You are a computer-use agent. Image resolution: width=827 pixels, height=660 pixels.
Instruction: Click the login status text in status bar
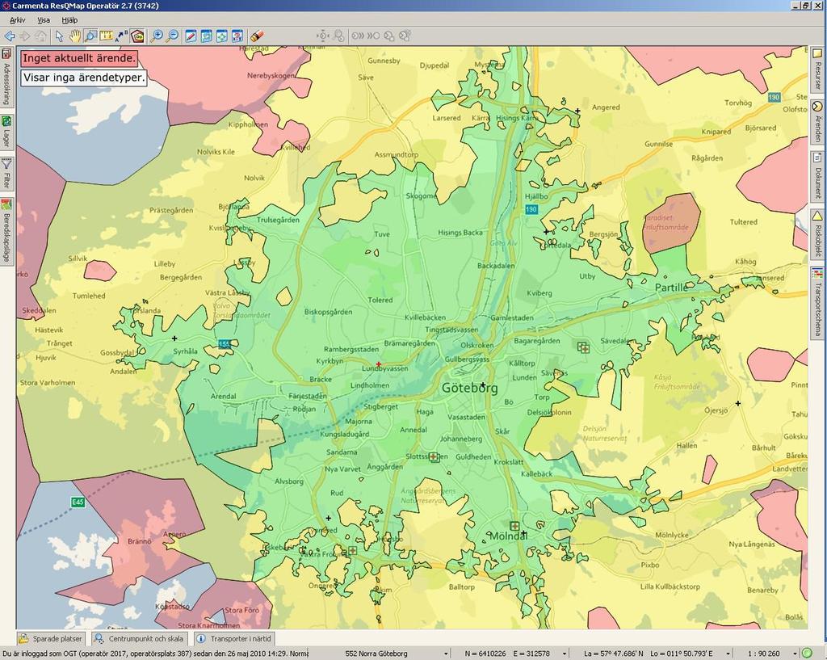(x=156, y=654)
